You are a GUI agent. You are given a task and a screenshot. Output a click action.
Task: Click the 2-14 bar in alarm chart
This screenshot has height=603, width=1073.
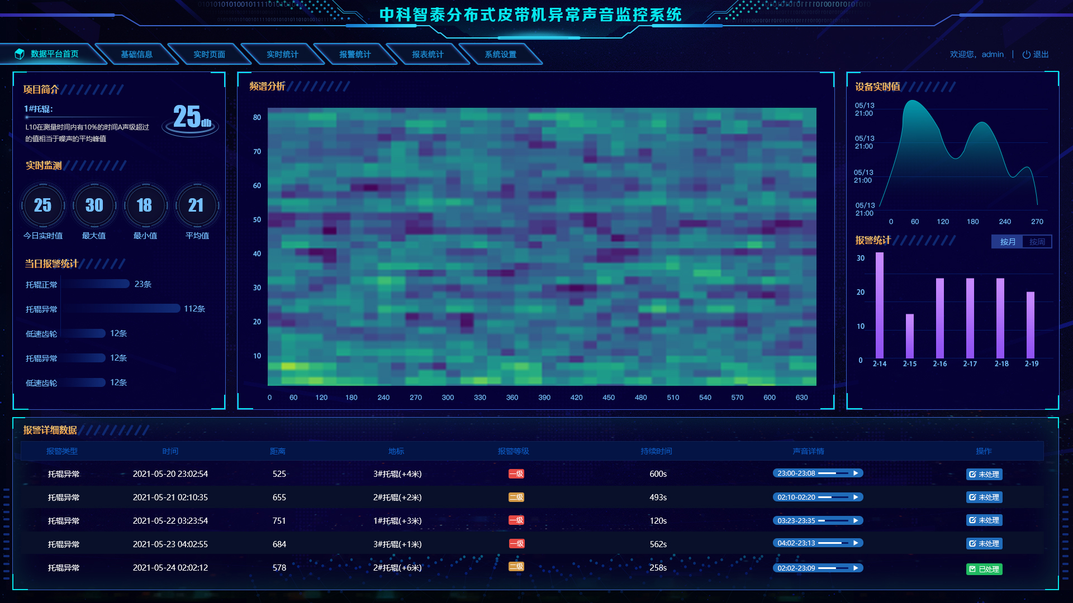(x=879, y=305)
